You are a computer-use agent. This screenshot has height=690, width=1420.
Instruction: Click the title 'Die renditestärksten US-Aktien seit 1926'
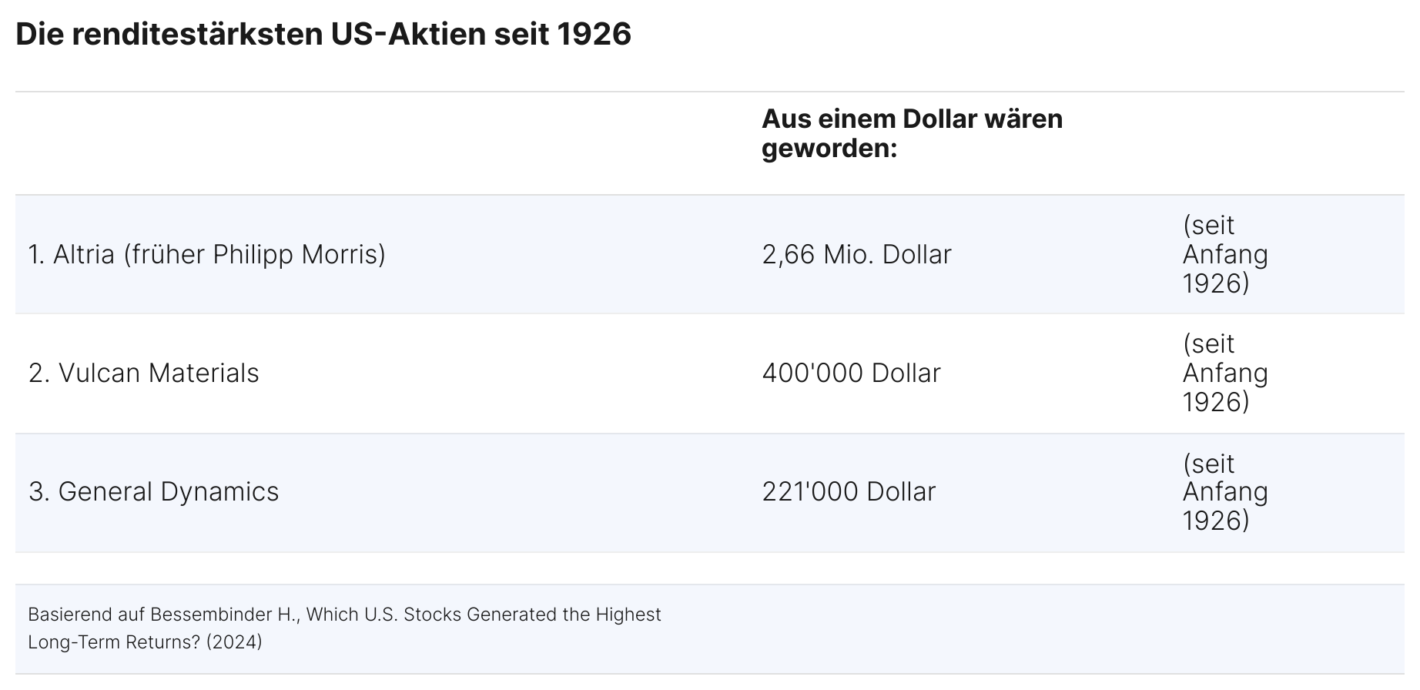323,35
